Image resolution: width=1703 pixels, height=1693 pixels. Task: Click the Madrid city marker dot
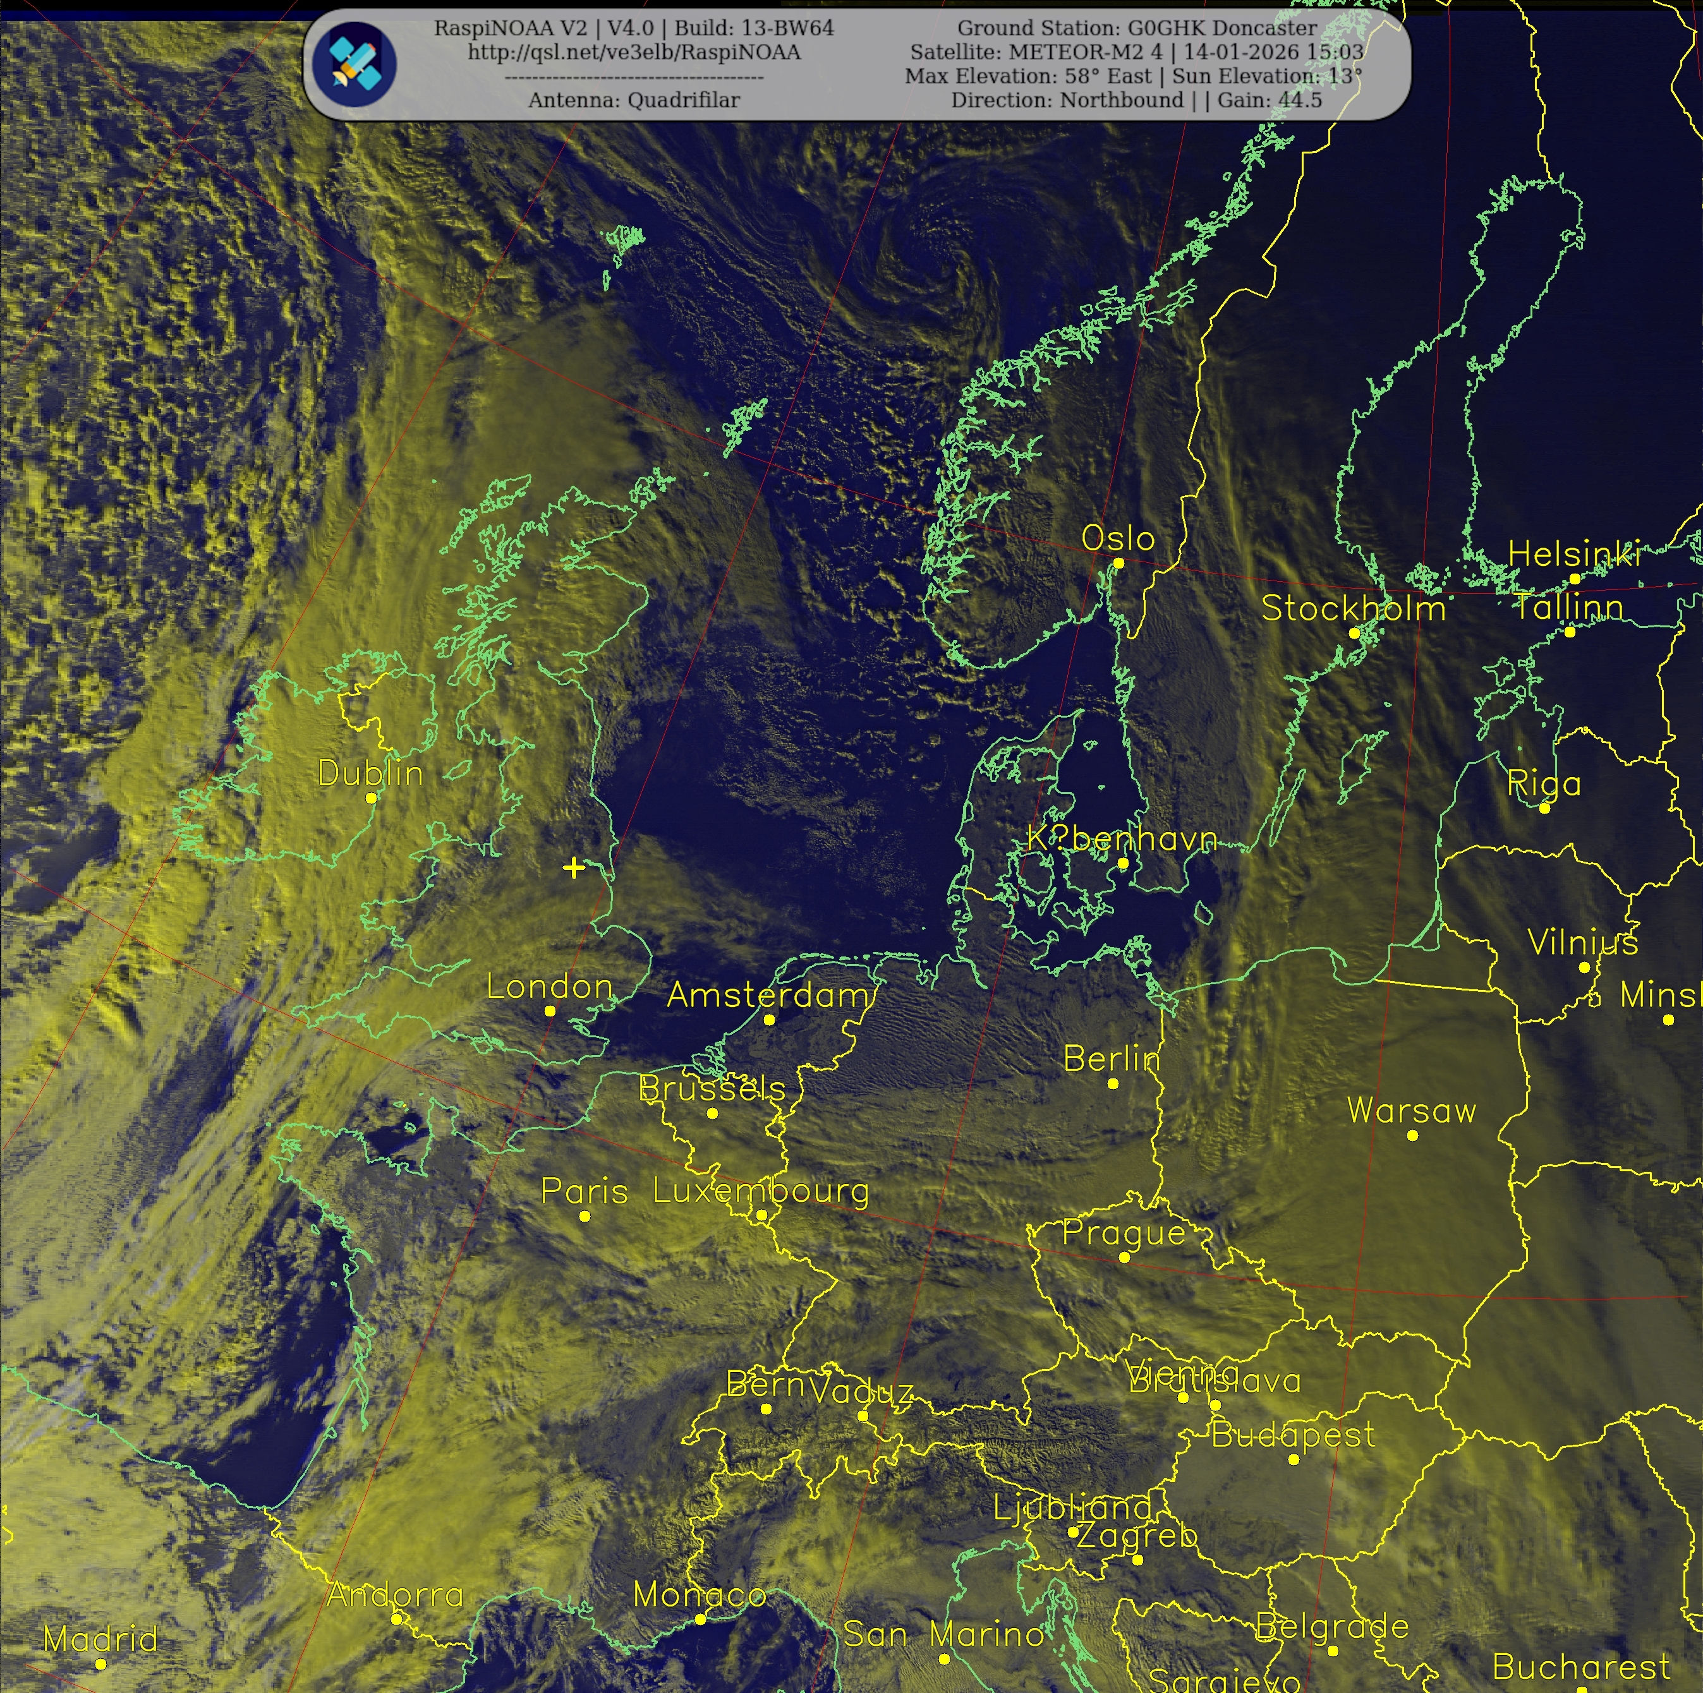pos(100,1664)
